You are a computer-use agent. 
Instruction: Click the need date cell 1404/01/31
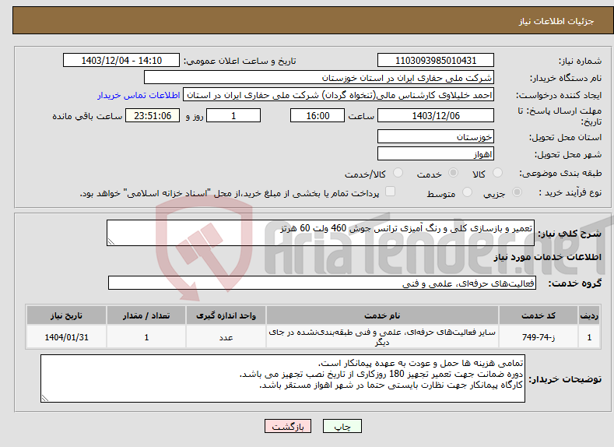coord(66,337)
